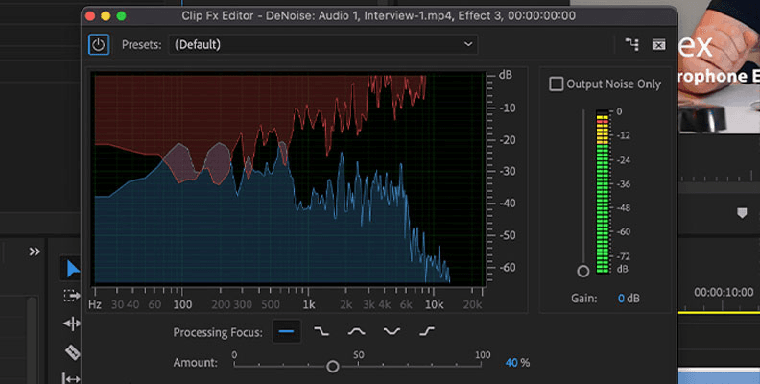Click the Amount slider handle
This screenshot has width=760, height=384.
click(333, 366)
